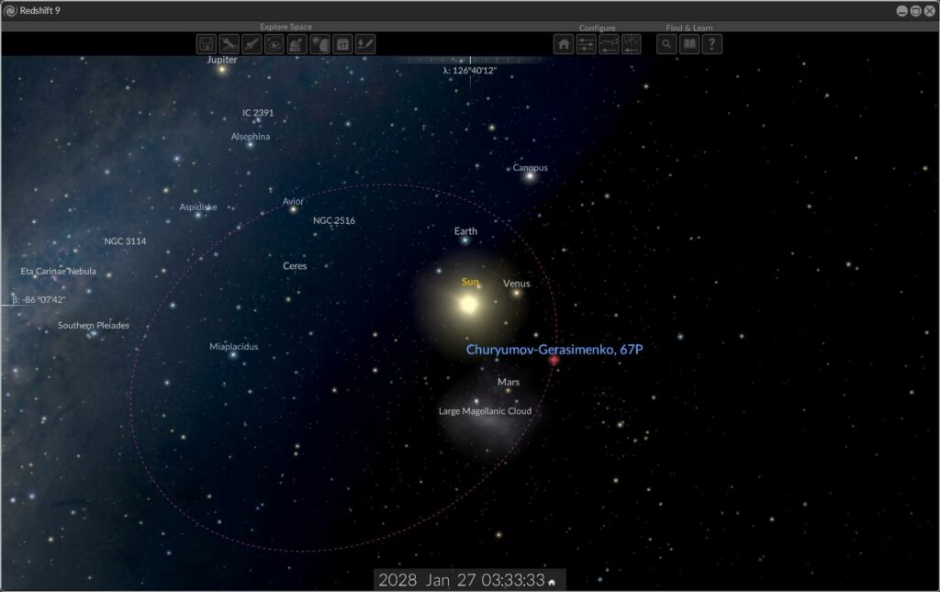This screenshot has height=592, width=940.
Task: Click the spacecraft flight icon
Action: coord(252,44)
